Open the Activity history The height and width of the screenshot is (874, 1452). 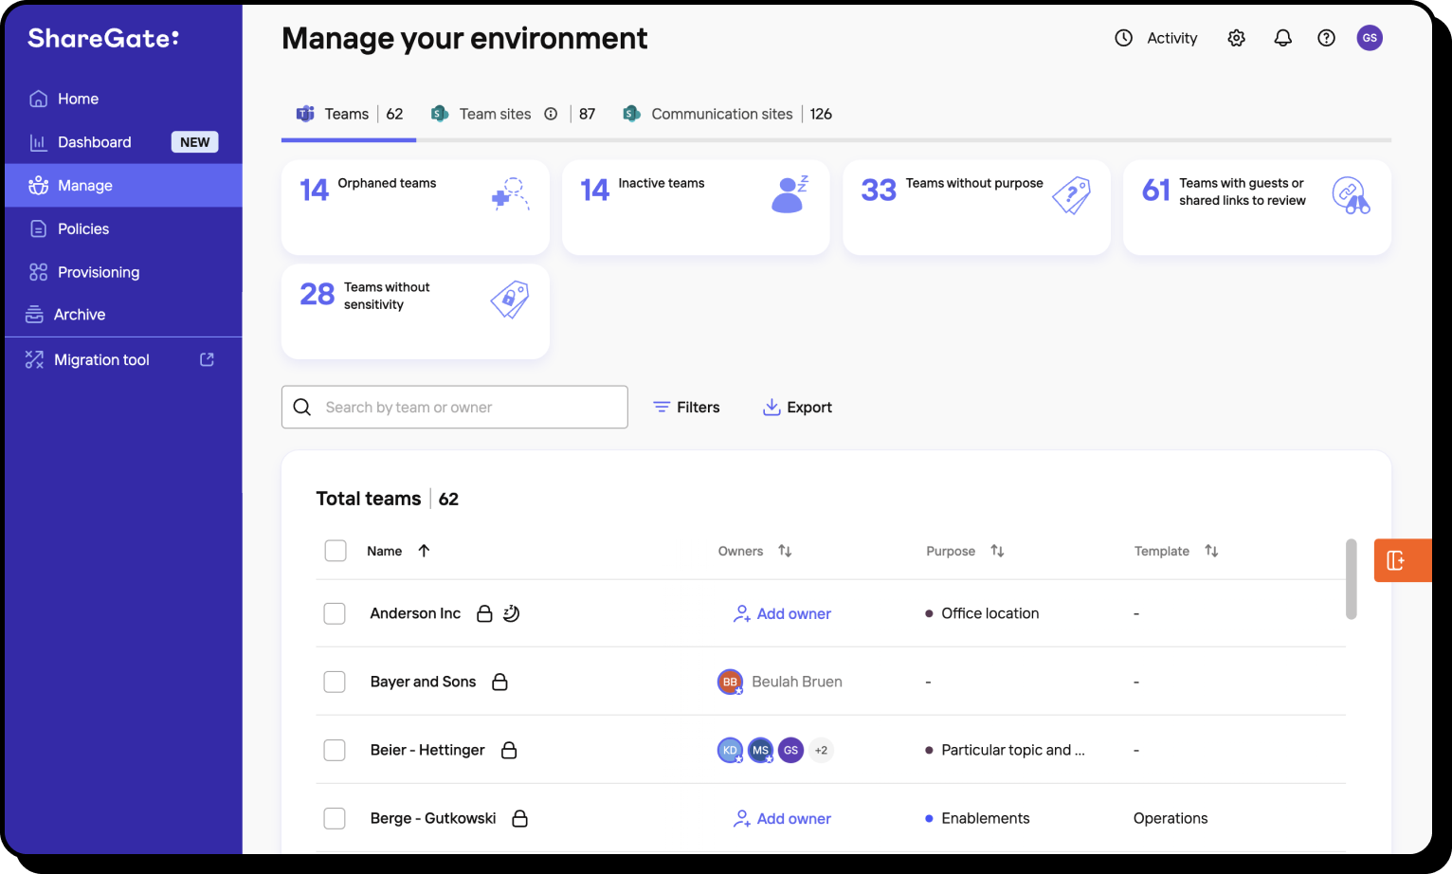(1155, 38)
